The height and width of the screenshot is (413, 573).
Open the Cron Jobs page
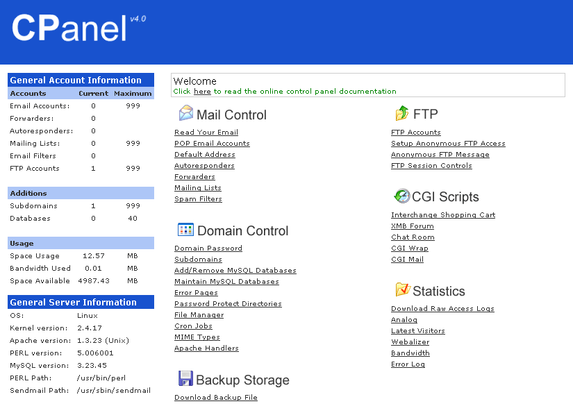[x=193, y=326]
